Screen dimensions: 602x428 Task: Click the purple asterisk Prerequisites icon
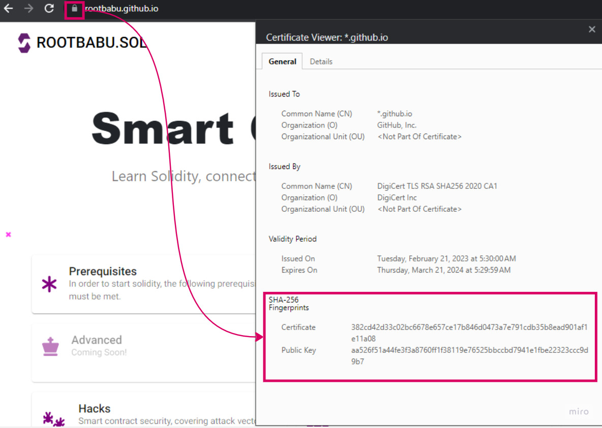tap(49, 284)
